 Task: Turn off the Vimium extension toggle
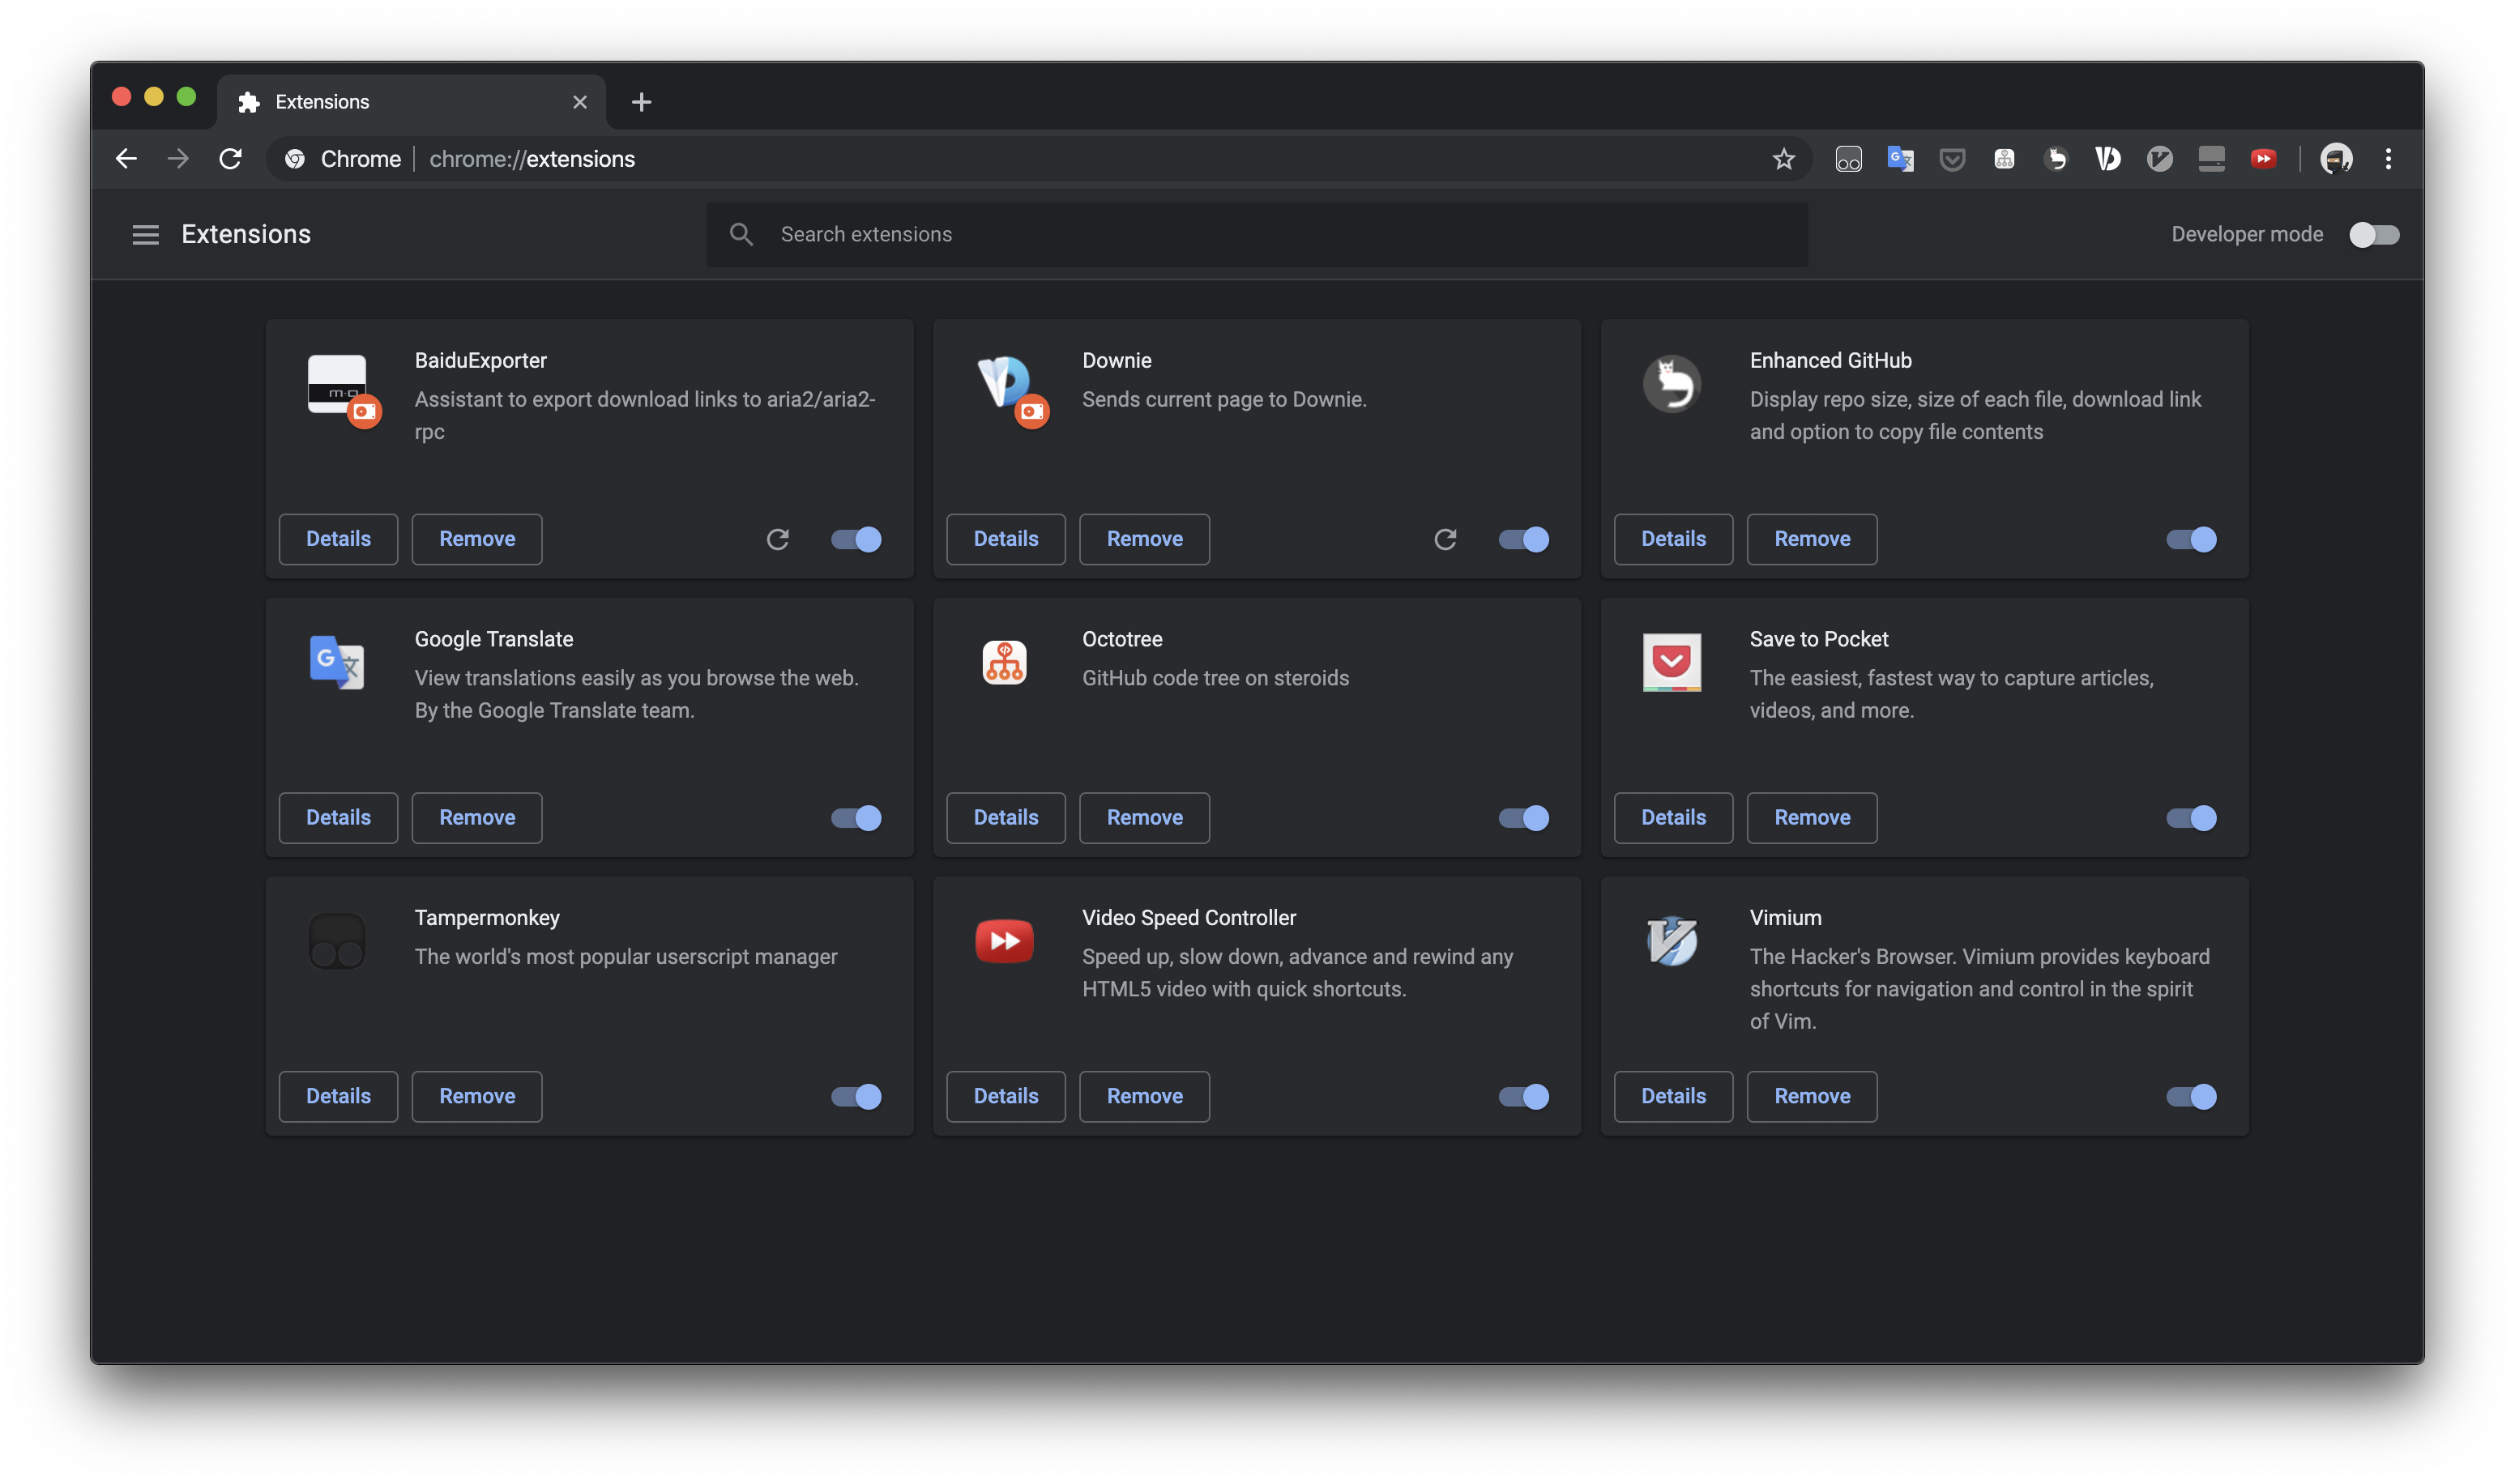2190,1097
